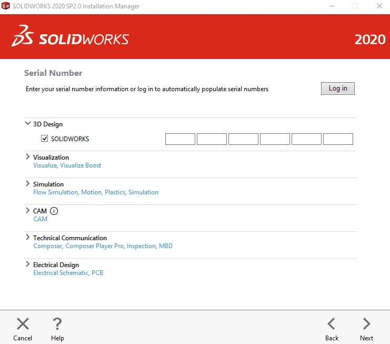Click the Visualize, Visualize Boost link text
390x344 pixels.
click(x=67, y=165)
